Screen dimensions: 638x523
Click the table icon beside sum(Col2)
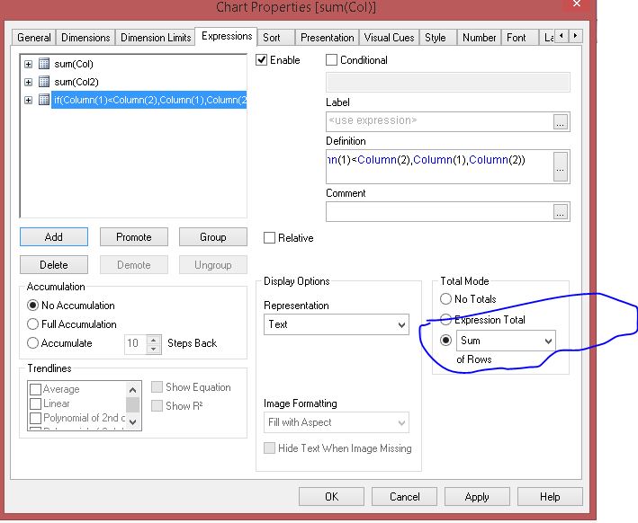44,82
